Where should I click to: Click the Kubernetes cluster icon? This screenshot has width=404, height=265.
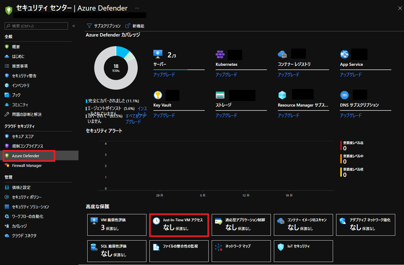[x=220, y=55]
